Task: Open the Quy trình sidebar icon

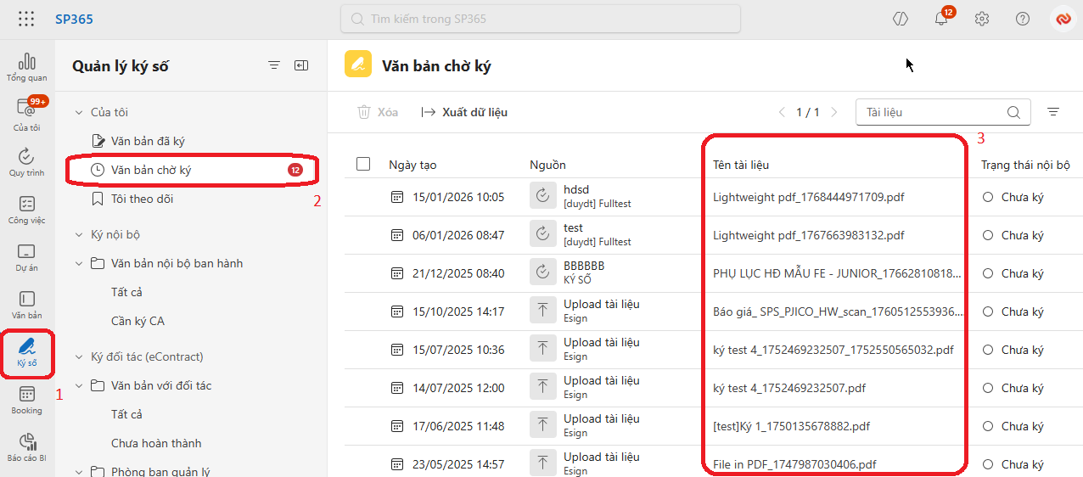Action: point(26,161)
